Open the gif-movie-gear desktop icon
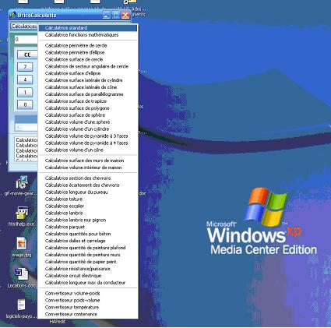 21,182
